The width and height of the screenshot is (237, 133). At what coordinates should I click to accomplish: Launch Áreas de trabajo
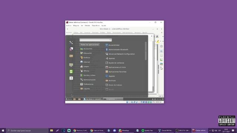(x=114, y=85)
